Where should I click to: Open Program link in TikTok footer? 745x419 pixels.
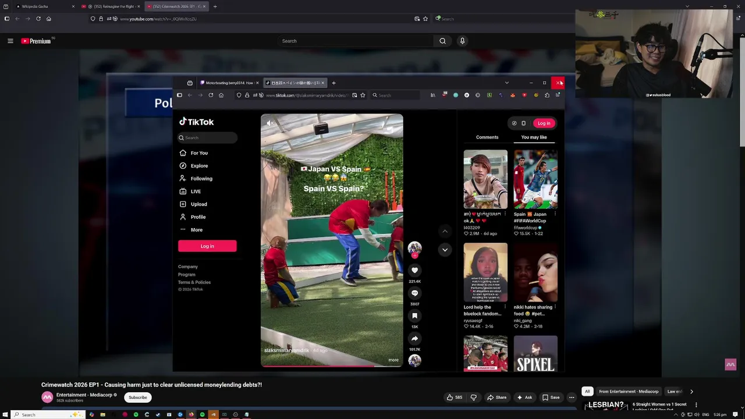click(187, 275)
